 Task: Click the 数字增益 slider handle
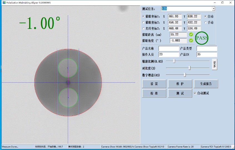[185, 75]
